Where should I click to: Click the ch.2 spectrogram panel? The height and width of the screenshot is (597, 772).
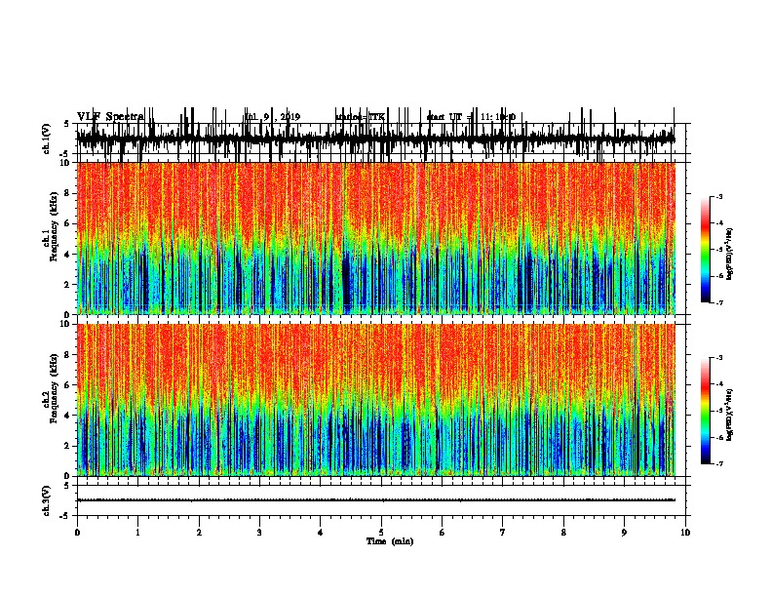(x=376, y=400)
